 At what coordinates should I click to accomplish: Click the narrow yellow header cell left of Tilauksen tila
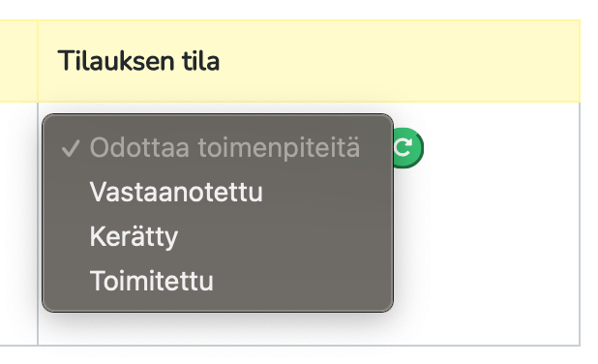[18, 61]
